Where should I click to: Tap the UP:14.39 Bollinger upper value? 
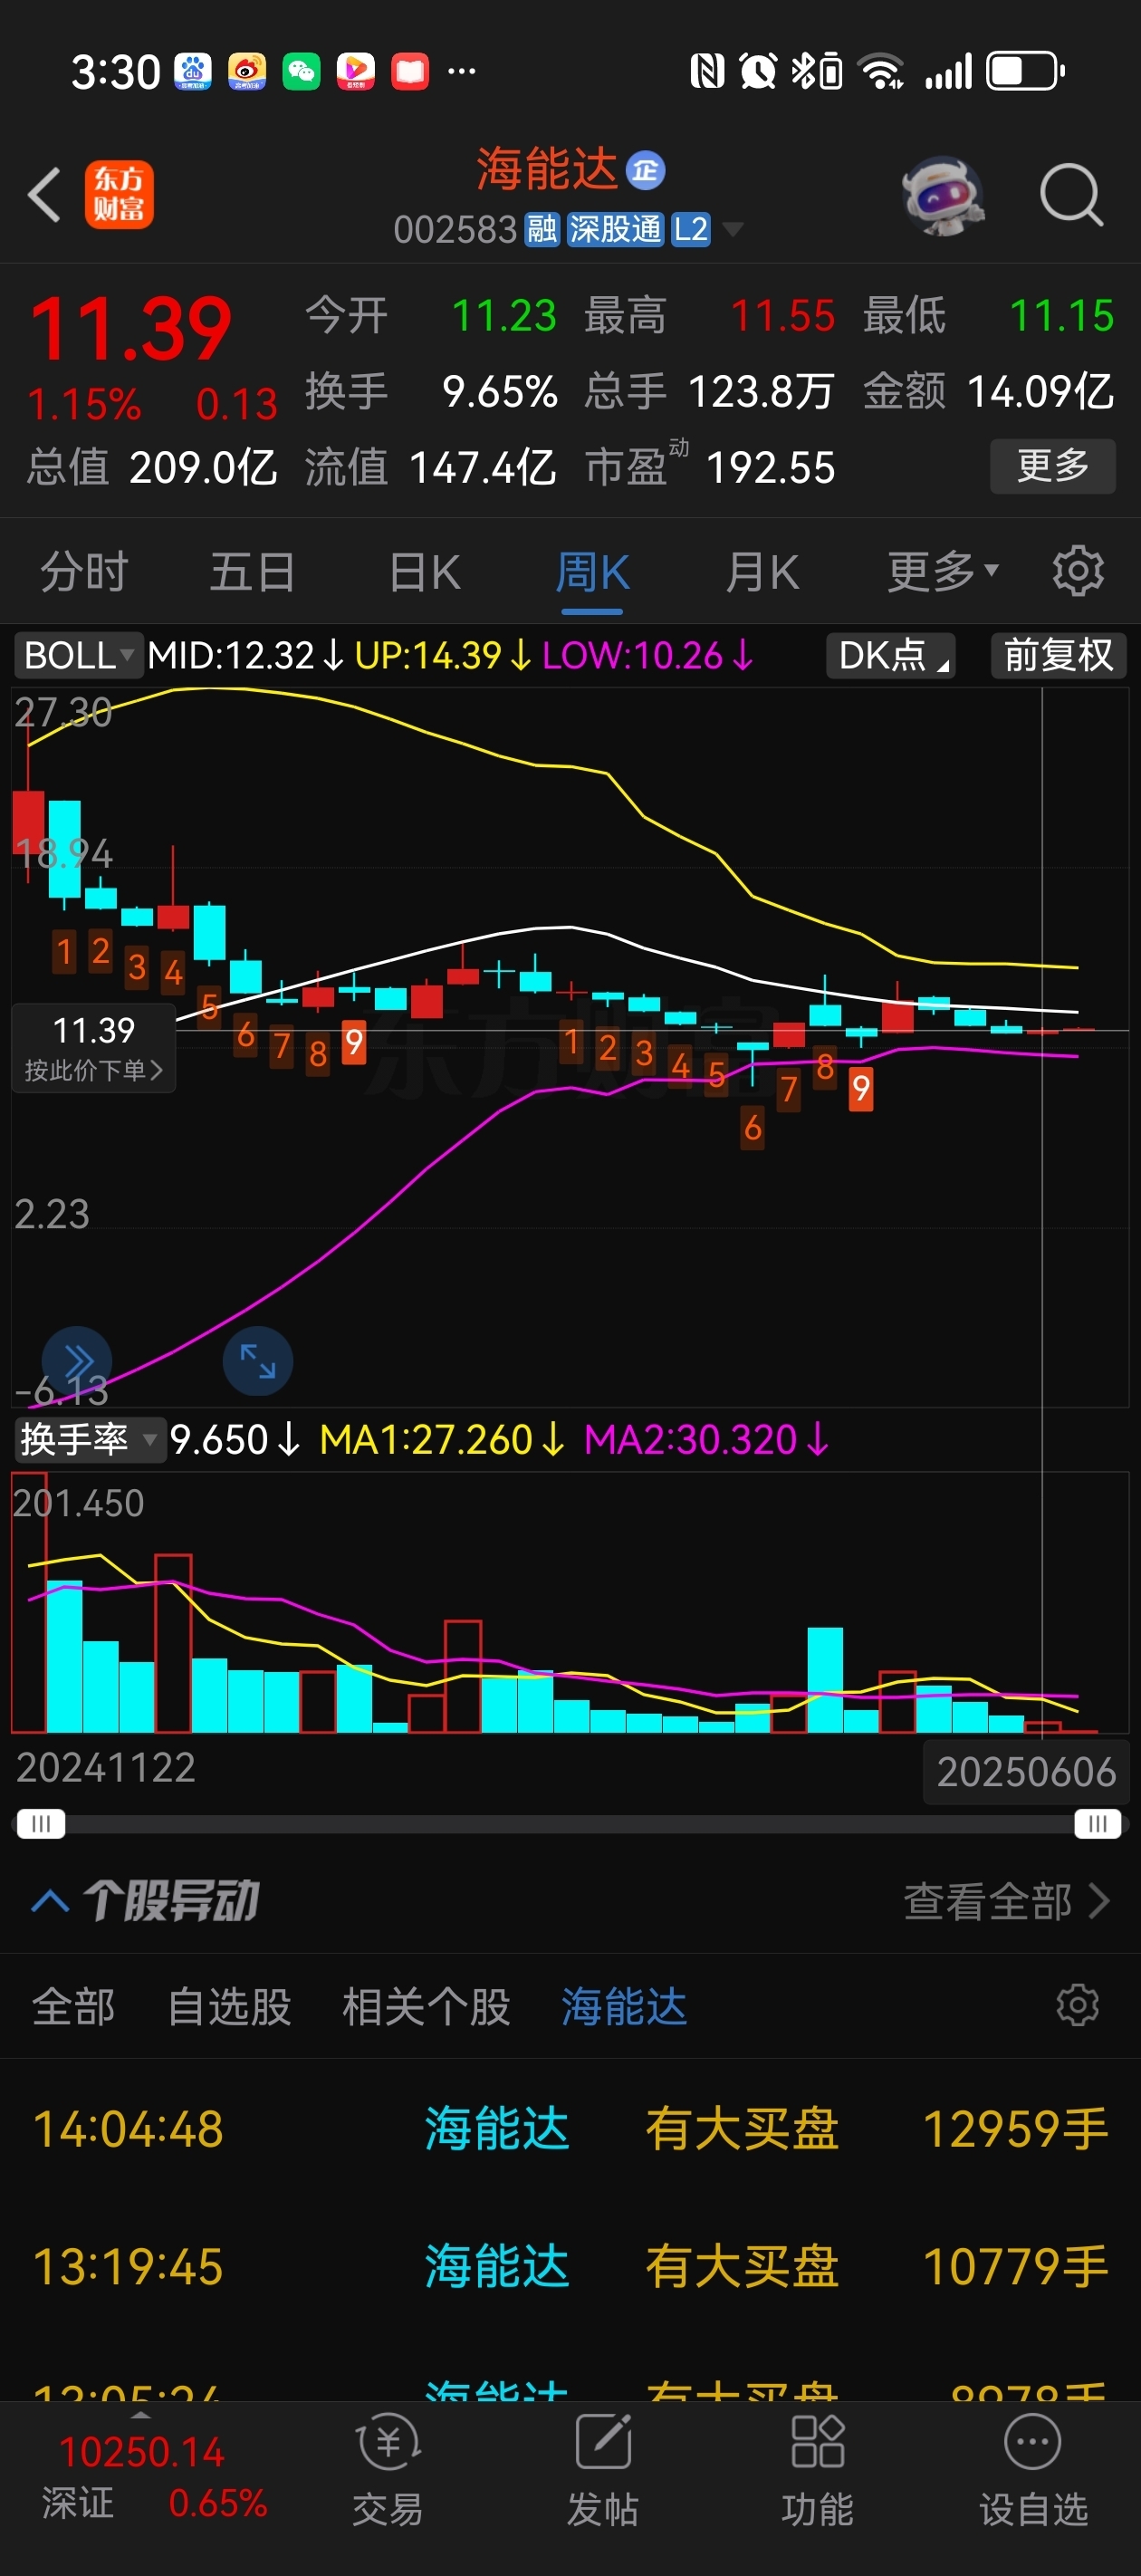click(441, 656)
